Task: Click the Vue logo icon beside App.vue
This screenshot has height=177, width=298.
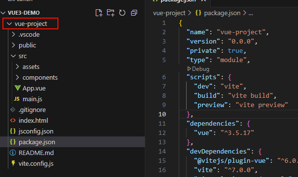Action: (x=18, y=88)
